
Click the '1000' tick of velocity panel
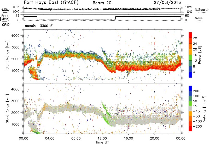point(15,124)
